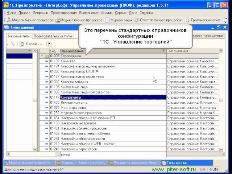Click type cell Справочник ссылка: Качество
This screenshot has height=174, width=232.
tap(192, 61)
